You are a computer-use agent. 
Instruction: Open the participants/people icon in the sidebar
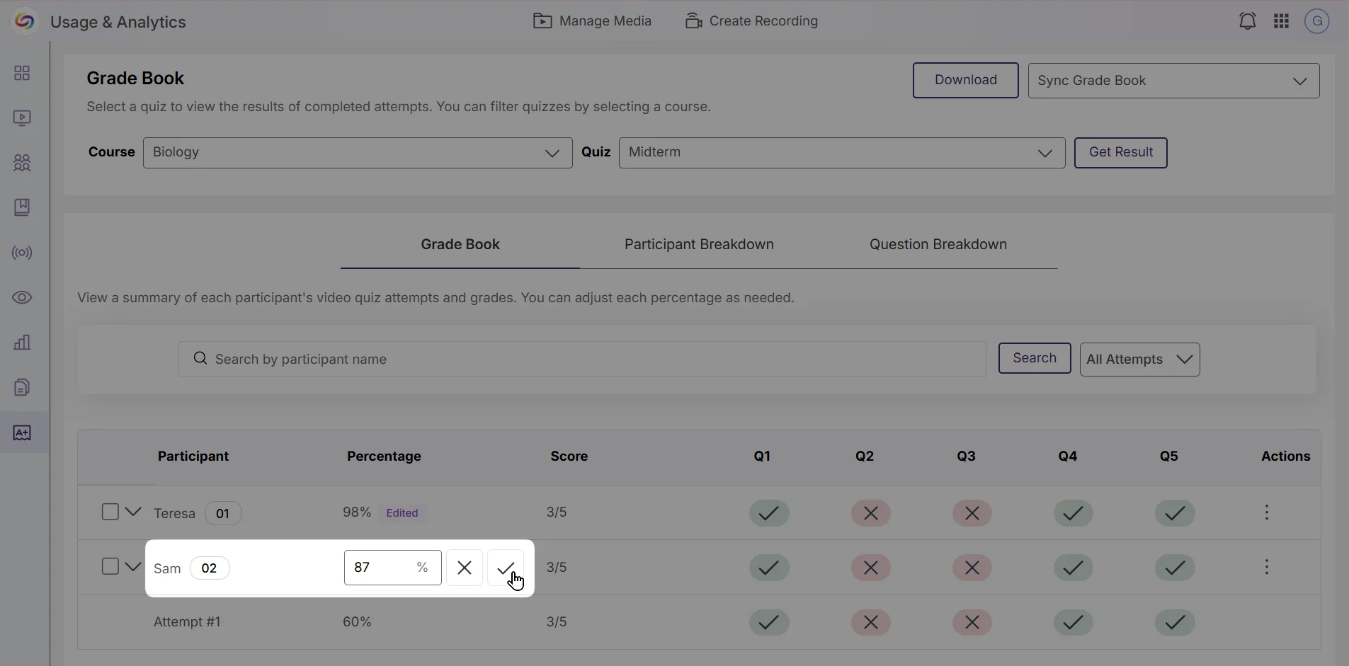22,163
